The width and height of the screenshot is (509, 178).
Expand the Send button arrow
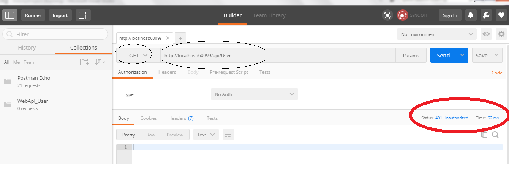click(x=462, y=55)
